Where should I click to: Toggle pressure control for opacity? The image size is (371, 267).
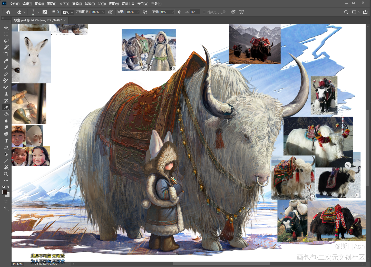tap(110, 12)
